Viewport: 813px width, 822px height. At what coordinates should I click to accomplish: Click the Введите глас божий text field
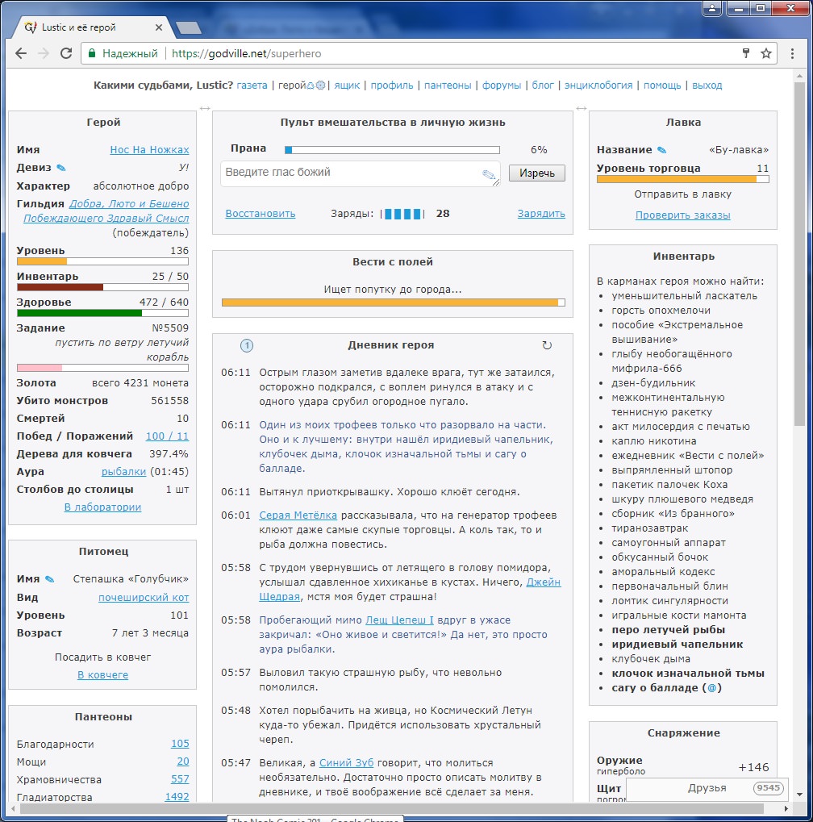click(351, 173)
